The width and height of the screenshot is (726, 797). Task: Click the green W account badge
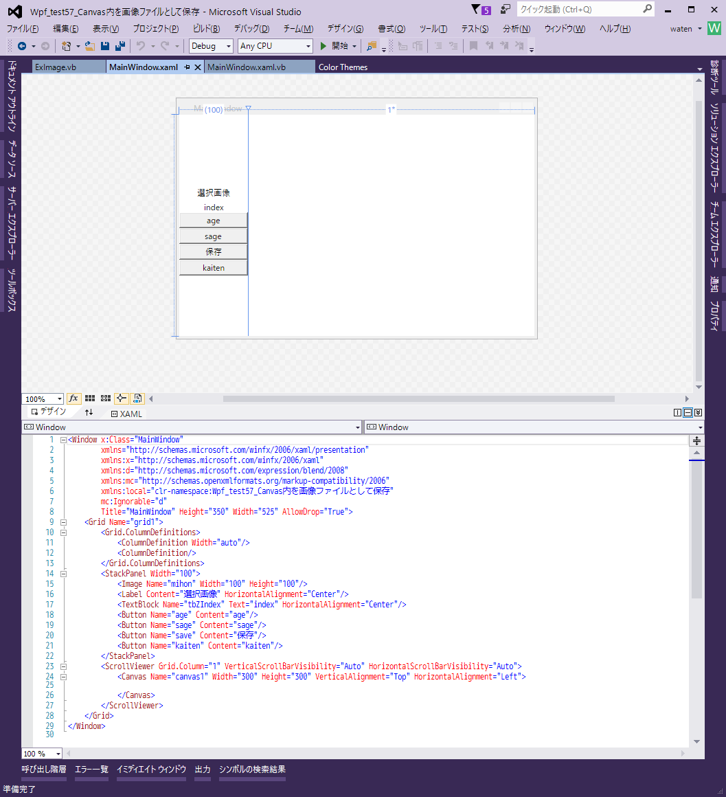pyautogui.click(x=714, y=28)
